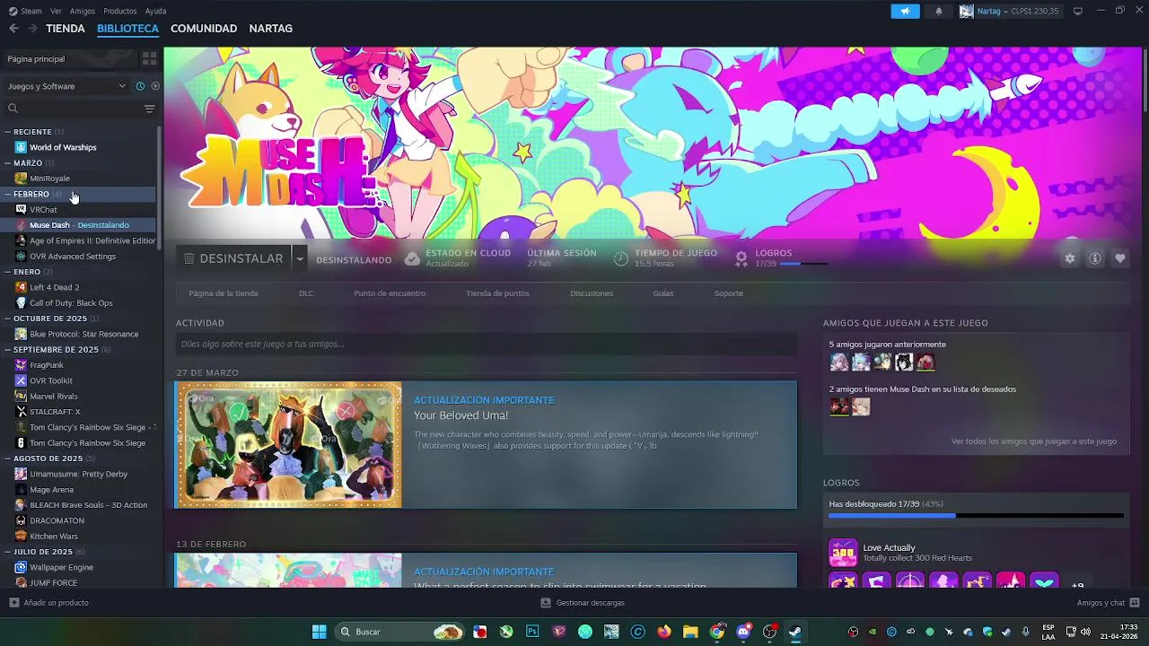Screen dimensions: 1149x646
Task: Open the COMUNIDAD section
Action: tap(204, 29)
